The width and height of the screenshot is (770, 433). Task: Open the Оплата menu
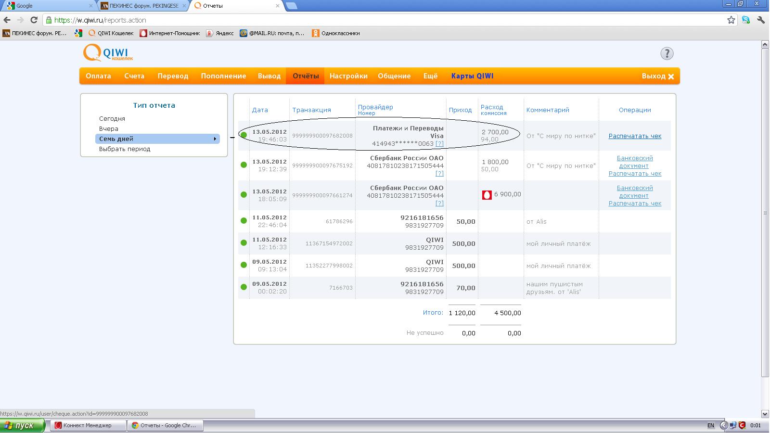pyautogui.click(x=98, y=76)
